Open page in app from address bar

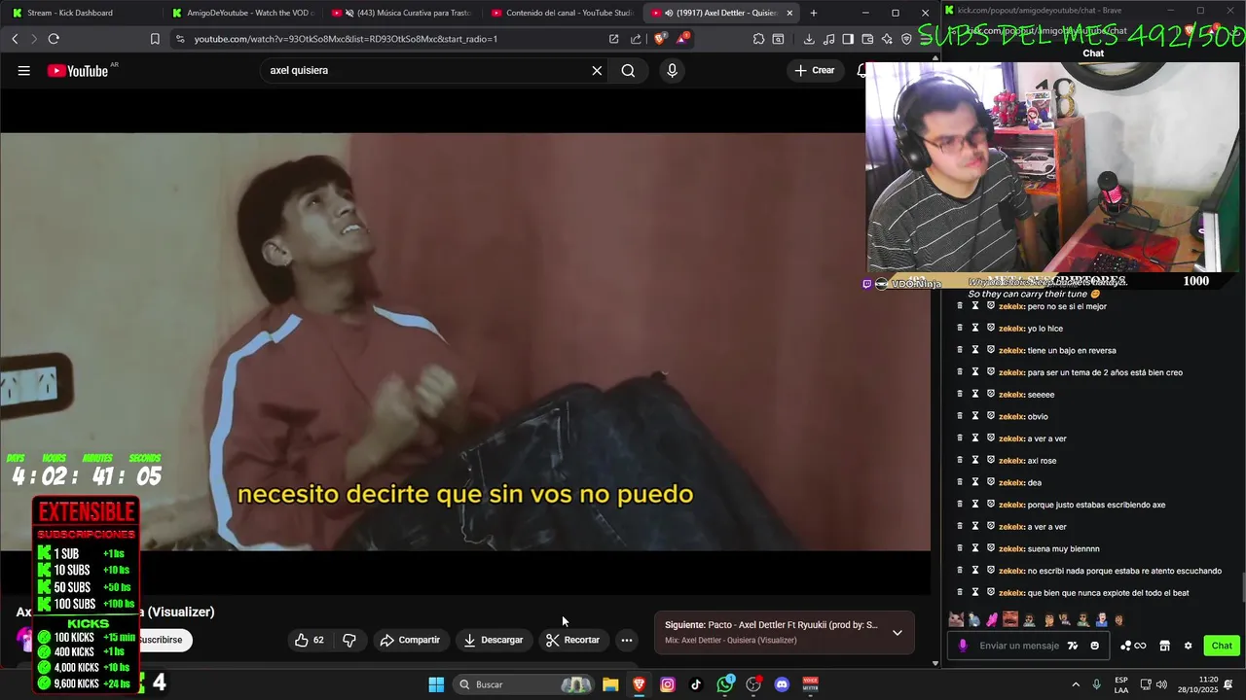[613, 39]
